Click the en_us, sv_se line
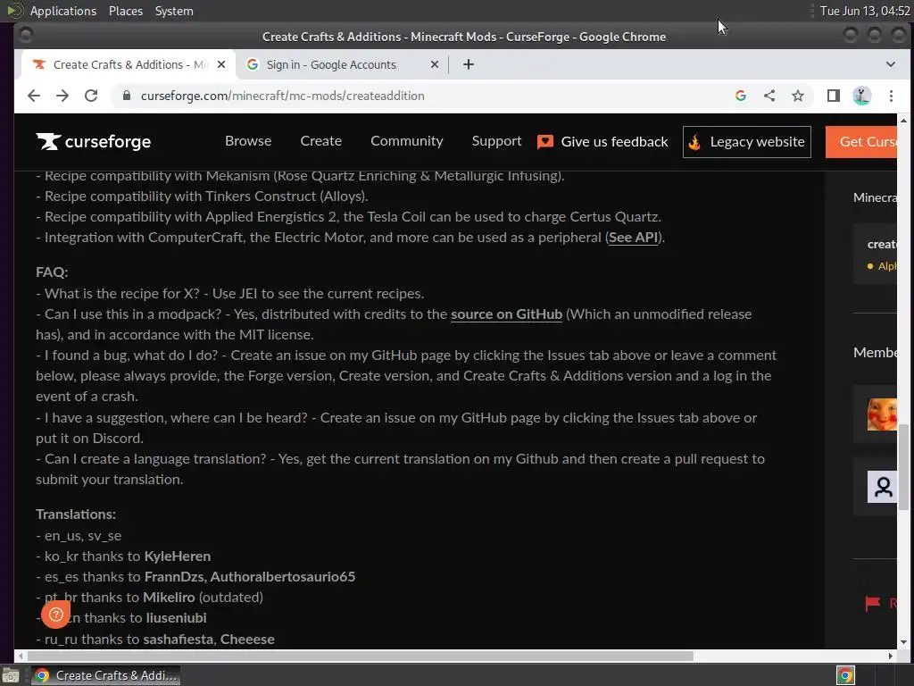 [x=79, y=536]
